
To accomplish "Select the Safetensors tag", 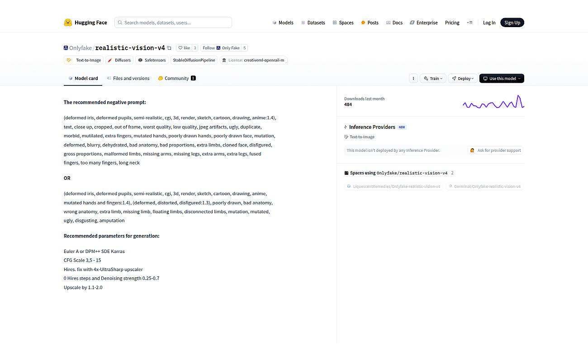I will click(x=152, y=60).
